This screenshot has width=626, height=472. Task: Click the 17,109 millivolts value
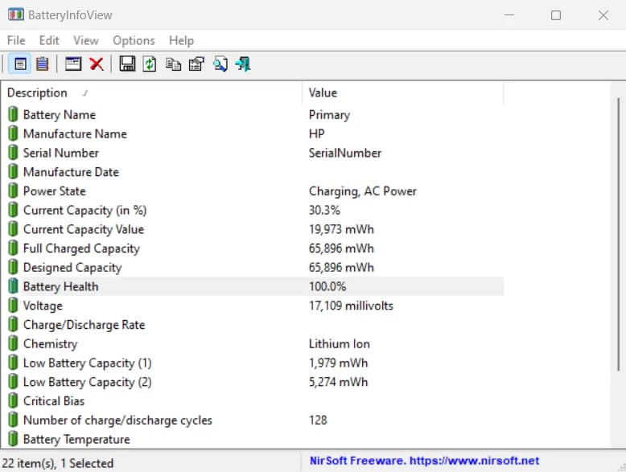(x=351, y=306)
